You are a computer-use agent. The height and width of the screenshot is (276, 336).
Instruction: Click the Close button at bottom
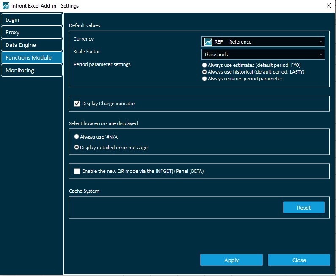[299, 260]
